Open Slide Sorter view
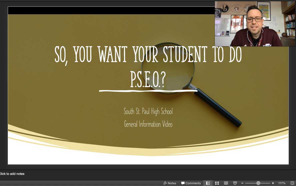Screen dimensions: 296x186 pos(217,183)
